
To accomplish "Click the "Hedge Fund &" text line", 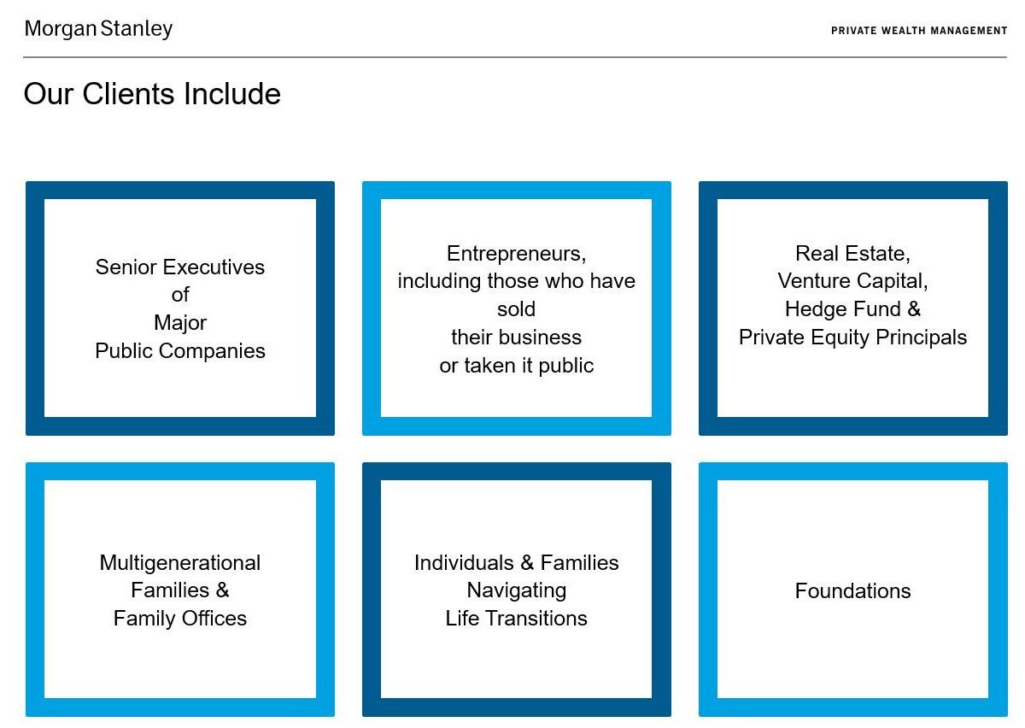I will pyautogui.click(x=852, y=309).
